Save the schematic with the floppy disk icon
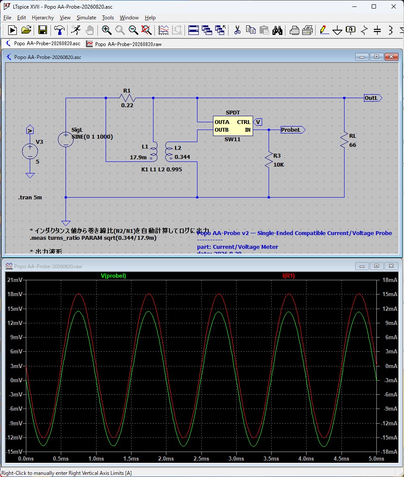 click(43, 30)
